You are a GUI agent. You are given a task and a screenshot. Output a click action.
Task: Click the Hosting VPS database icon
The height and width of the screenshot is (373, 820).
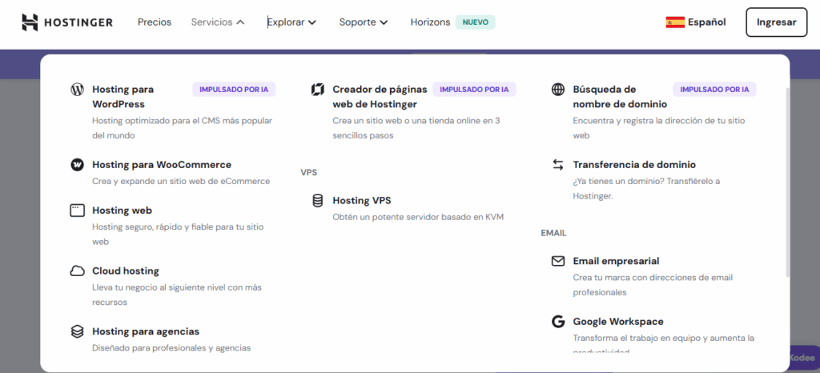[318, 201]
